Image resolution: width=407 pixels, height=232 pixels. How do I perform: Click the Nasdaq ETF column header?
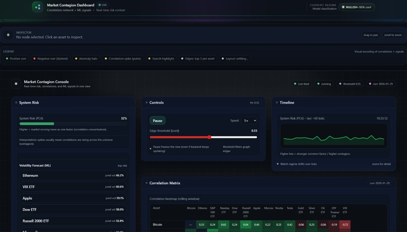[225, 210]
